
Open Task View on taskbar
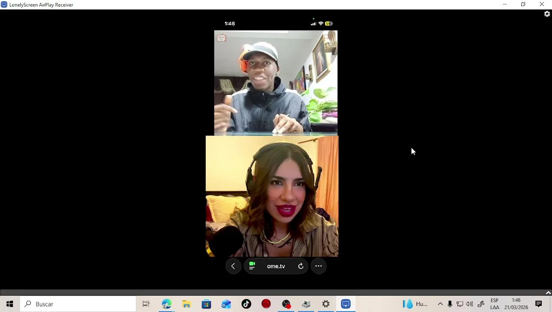146,304
